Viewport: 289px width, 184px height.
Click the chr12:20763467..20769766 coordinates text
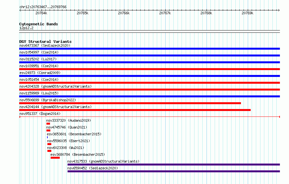tap(43, 7)
